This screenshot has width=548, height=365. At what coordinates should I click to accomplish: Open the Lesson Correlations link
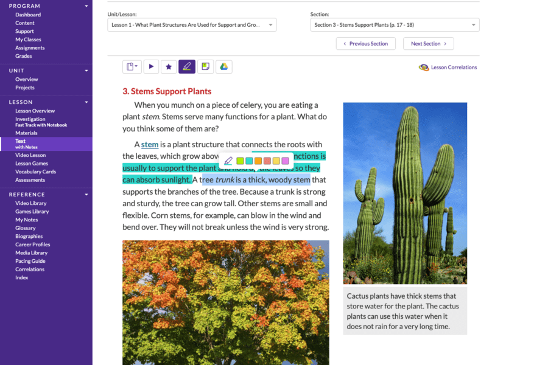point(454,68)
